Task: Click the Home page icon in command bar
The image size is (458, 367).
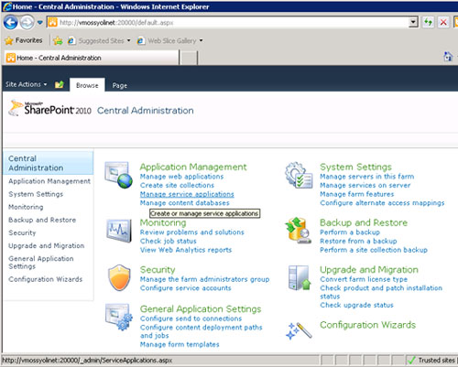Action: pyautogui.click(x=448, y=57)
